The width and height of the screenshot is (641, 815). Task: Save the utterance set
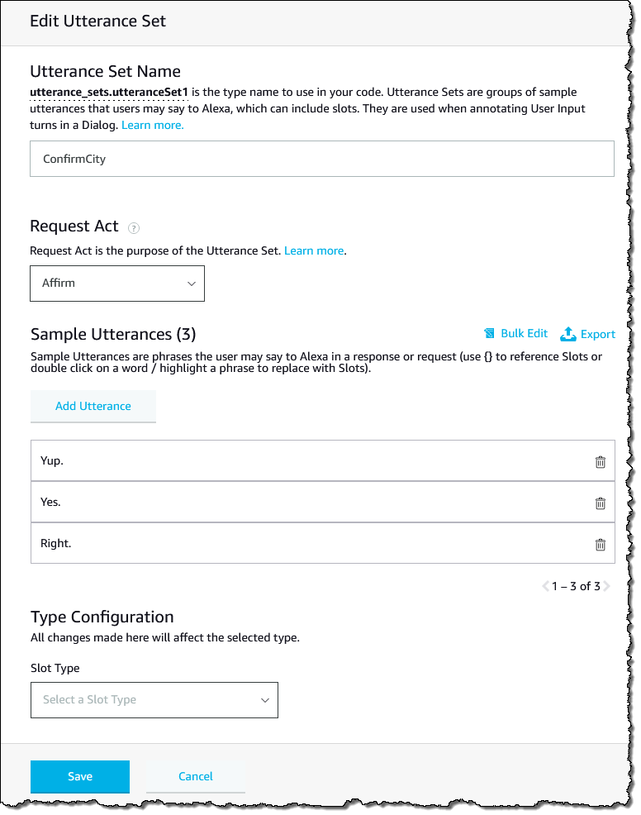80,776
